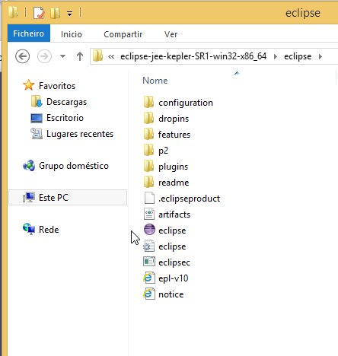Open recent locations dropdown arrow
Screen dimensions: 338x356
pyautogui.click(x=62, y=56)
